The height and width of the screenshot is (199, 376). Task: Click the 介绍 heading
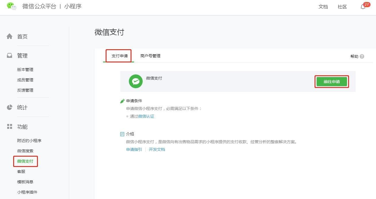tap(130, 134)
